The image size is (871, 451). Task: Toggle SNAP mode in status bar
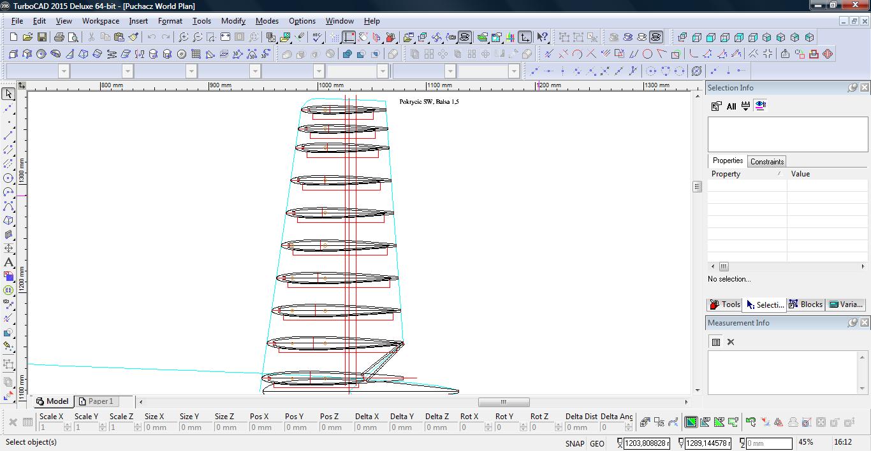(574, 443)
